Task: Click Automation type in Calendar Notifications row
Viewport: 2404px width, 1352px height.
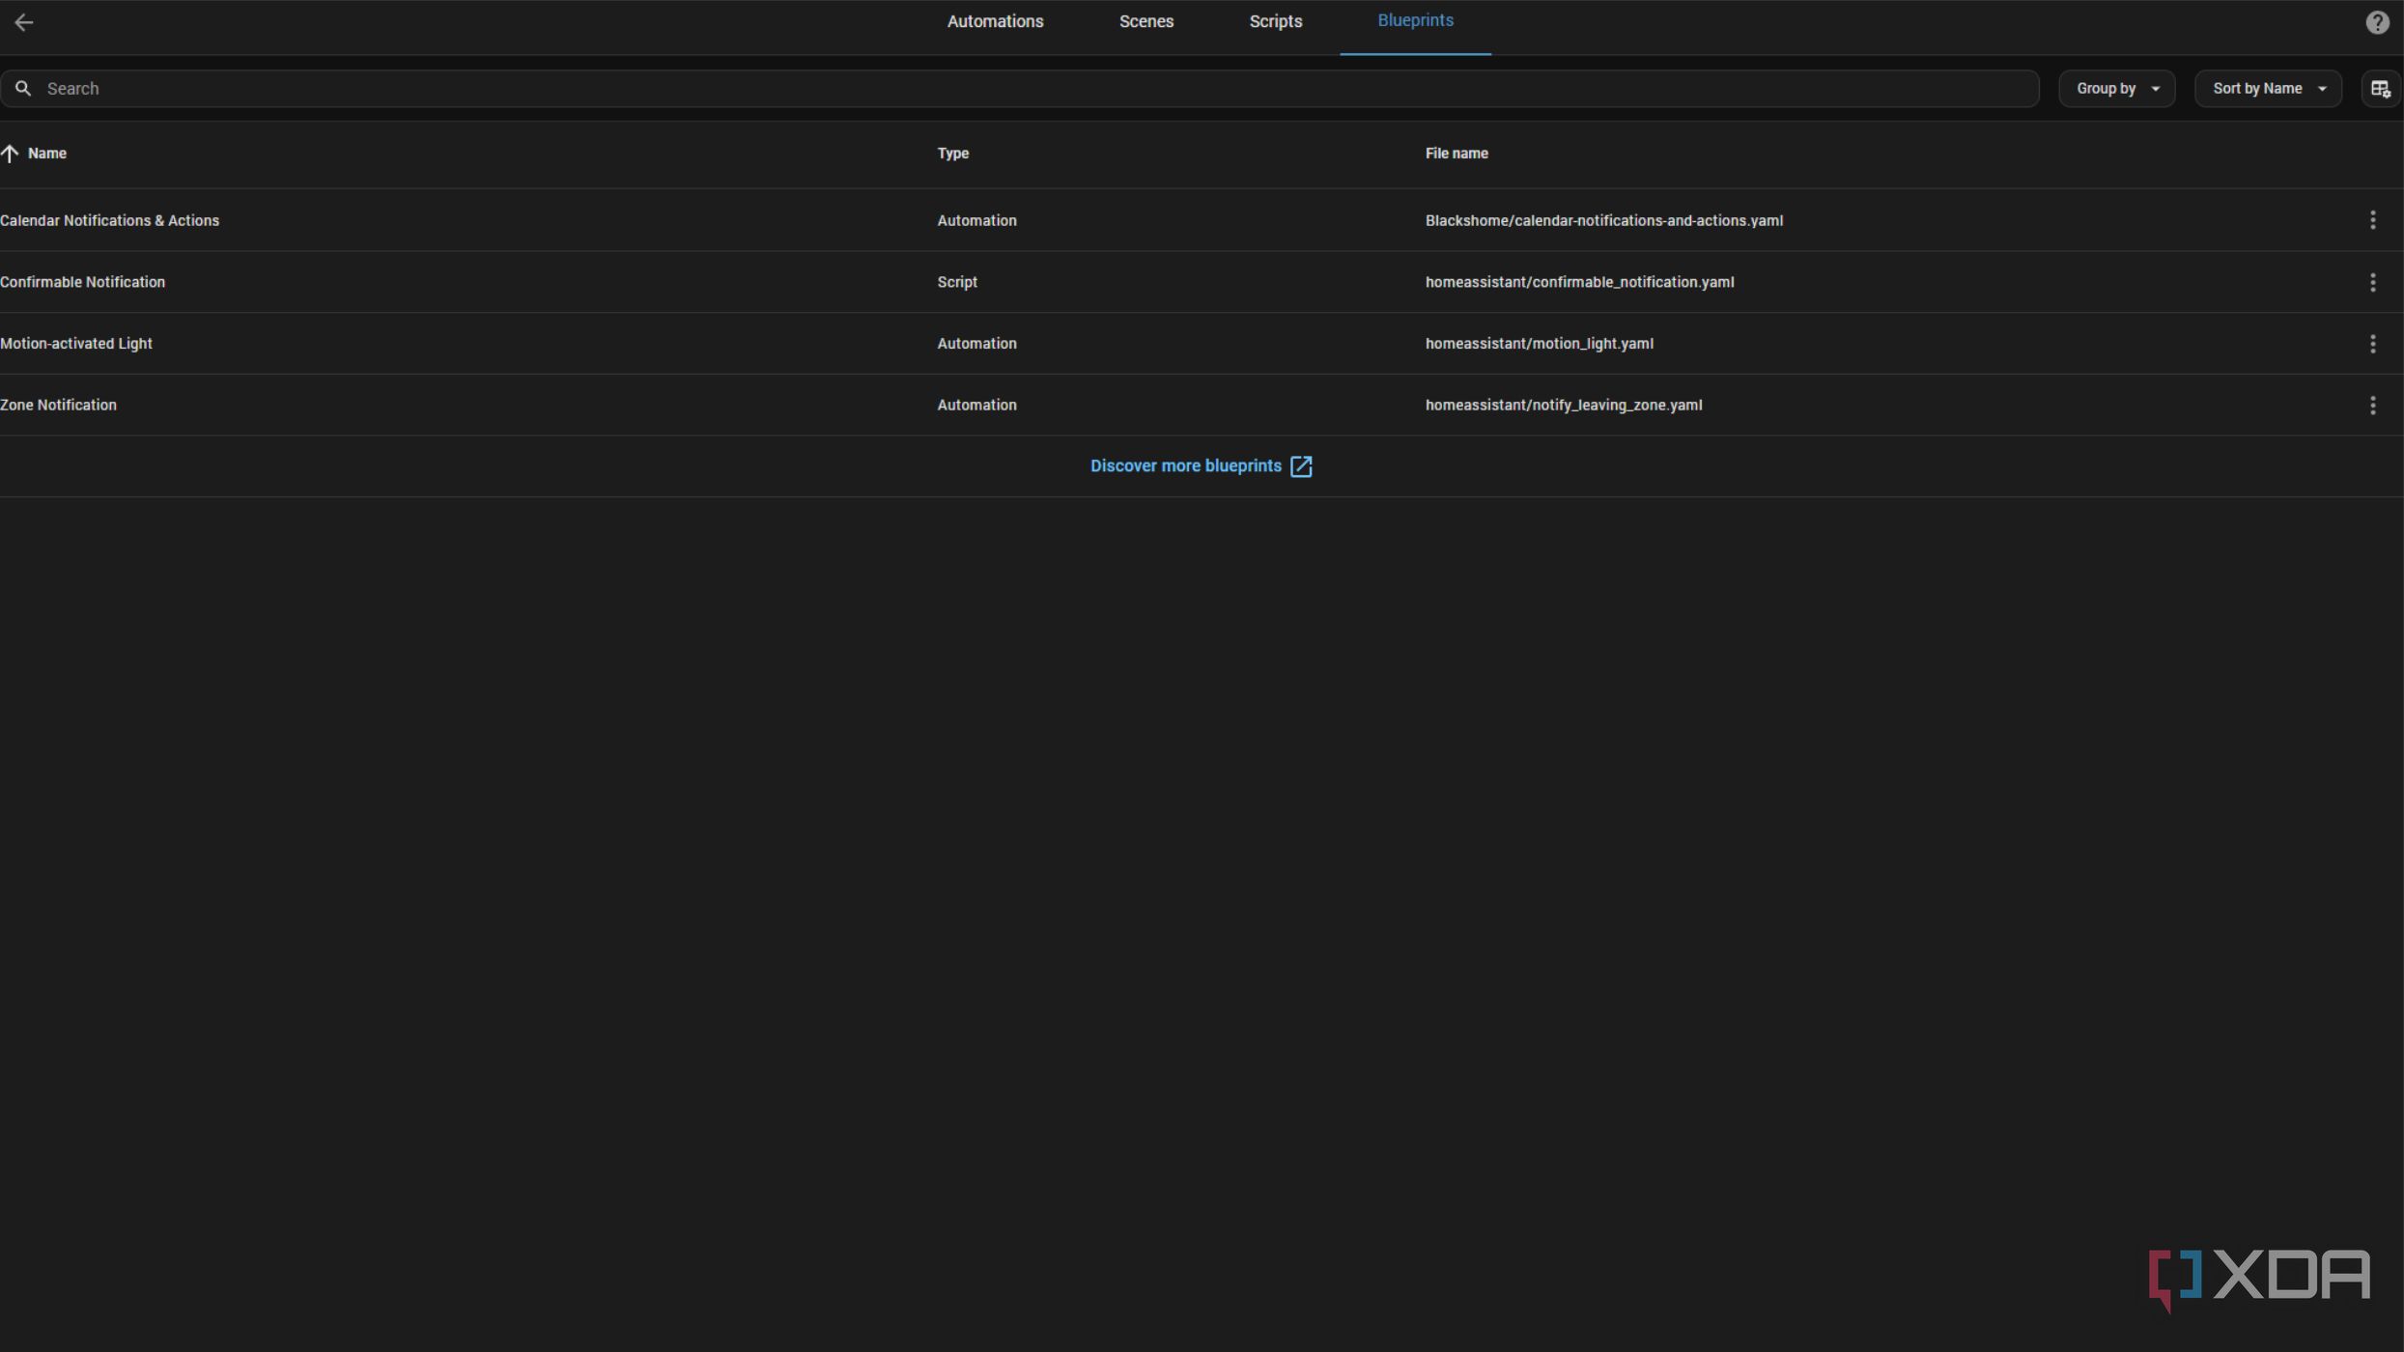Action: (976, 221)
